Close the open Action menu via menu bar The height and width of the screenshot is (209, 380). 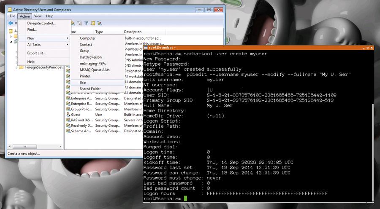click(x=25, y=16)
